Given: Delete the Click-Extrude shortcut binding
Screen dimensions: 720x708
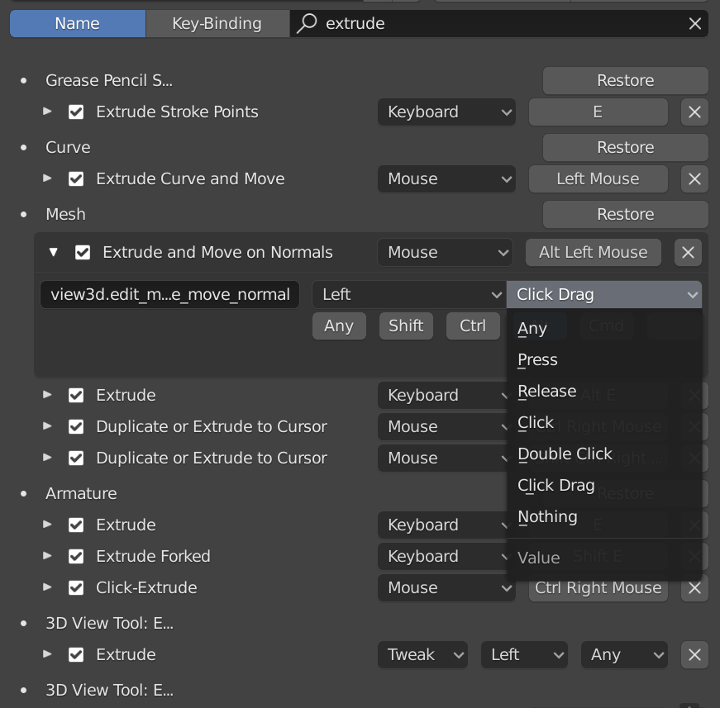Looking at the screenshot, I should pyautogui.click(x=694, y=588).
